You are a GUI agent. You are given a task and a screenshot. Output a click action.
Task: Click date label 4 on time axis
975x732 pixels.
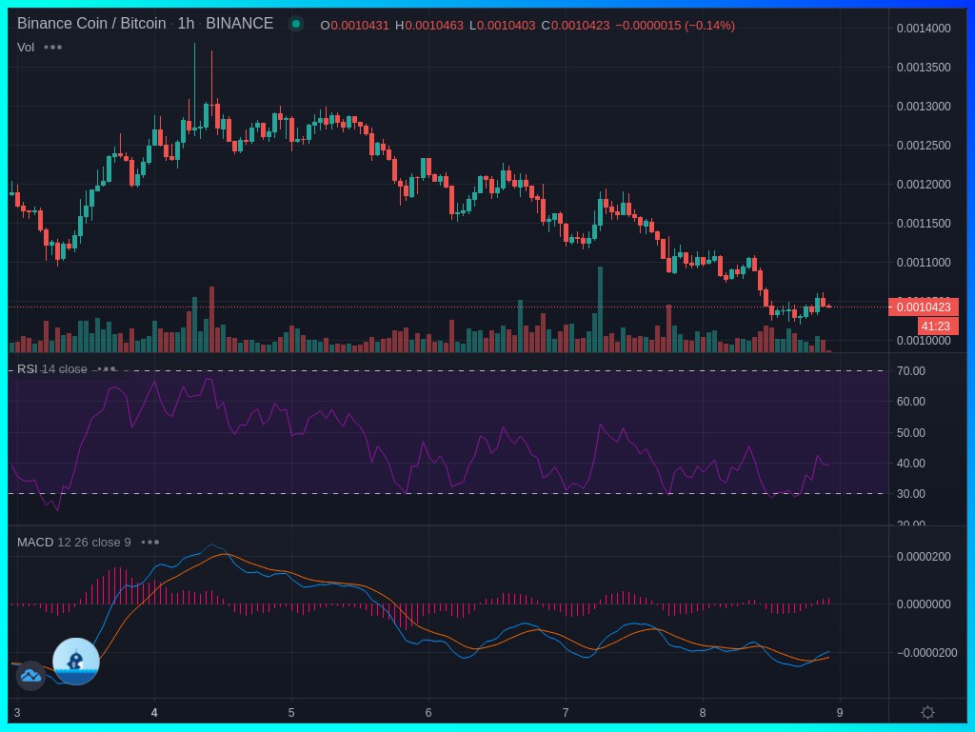[x=154, y=713]
